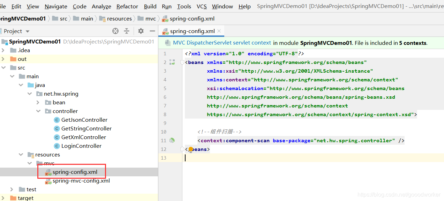
Task: Click the component-scan gutter icon on line 11
Action: coord(172,140)
